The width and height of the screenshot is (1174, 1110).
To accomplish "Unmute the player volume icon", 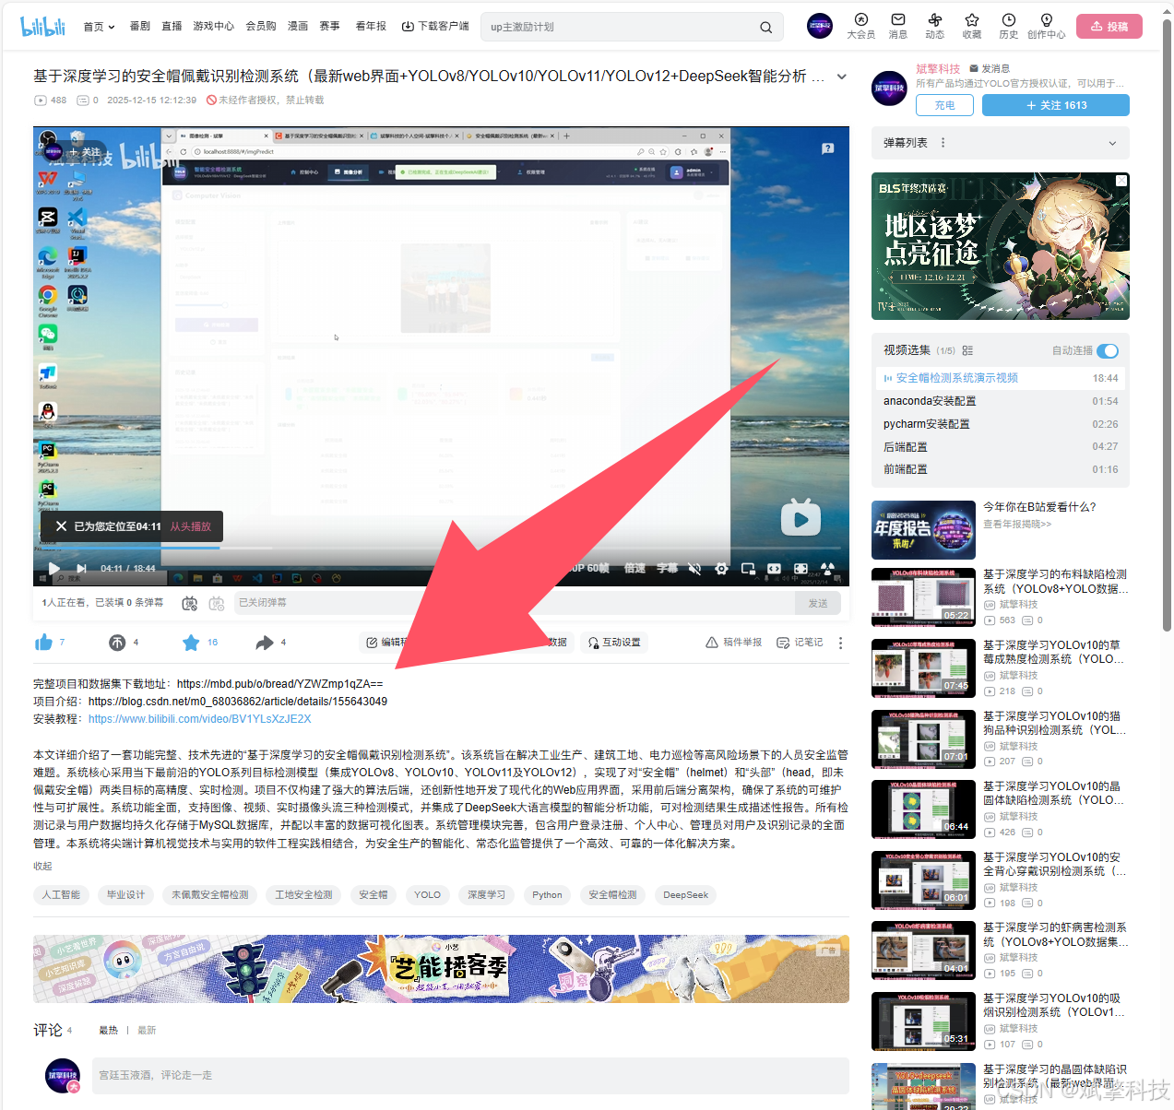I will point(694,569).
